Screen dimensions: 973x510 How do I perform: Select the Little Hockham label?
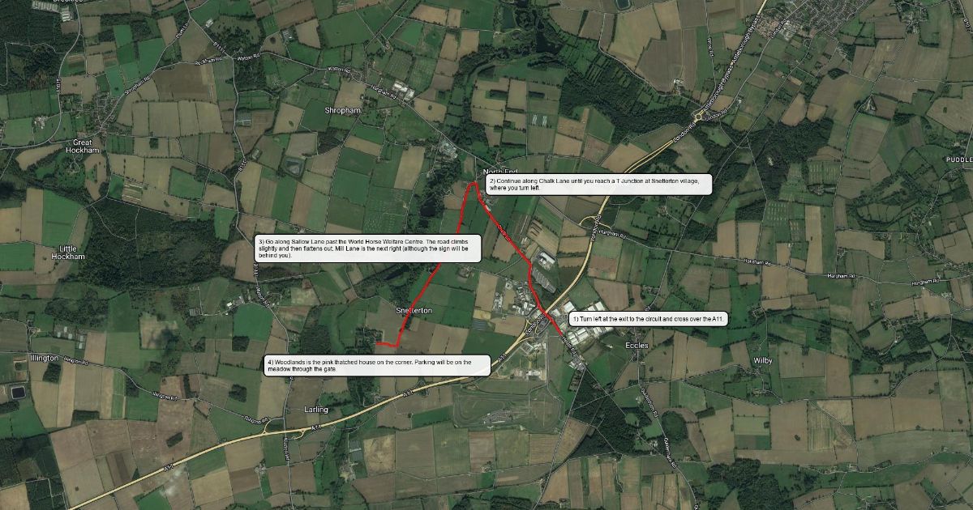(x=66, y=252)
